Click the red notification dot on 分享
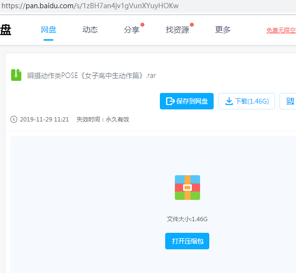296x273 pixels. [142, 24]
